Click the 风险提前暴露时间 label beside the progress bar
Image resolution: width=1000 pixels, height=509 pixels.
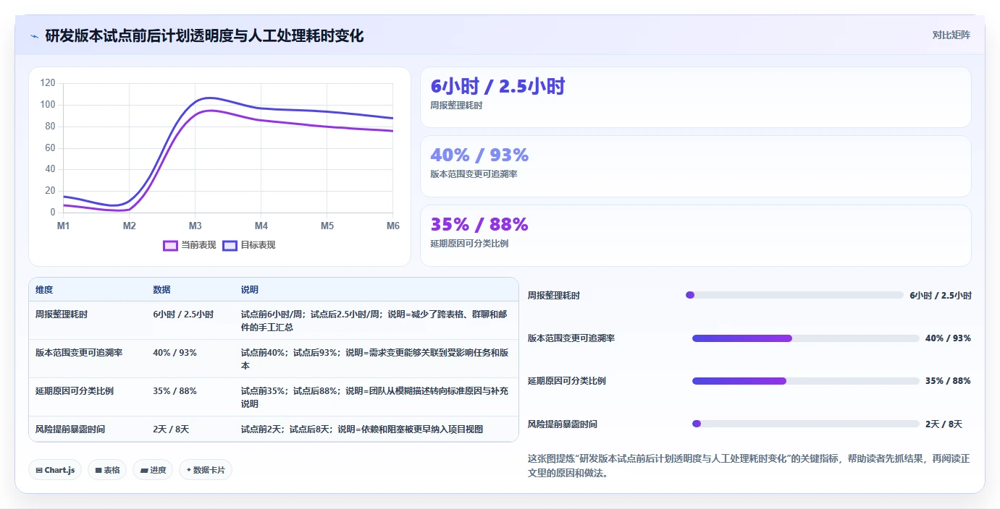click(563, 424)
